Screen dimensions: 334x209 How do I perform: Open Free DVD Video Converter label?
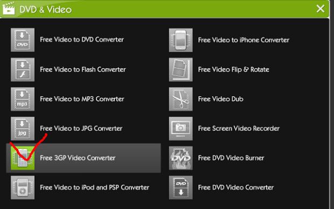(x=236, y=188)
